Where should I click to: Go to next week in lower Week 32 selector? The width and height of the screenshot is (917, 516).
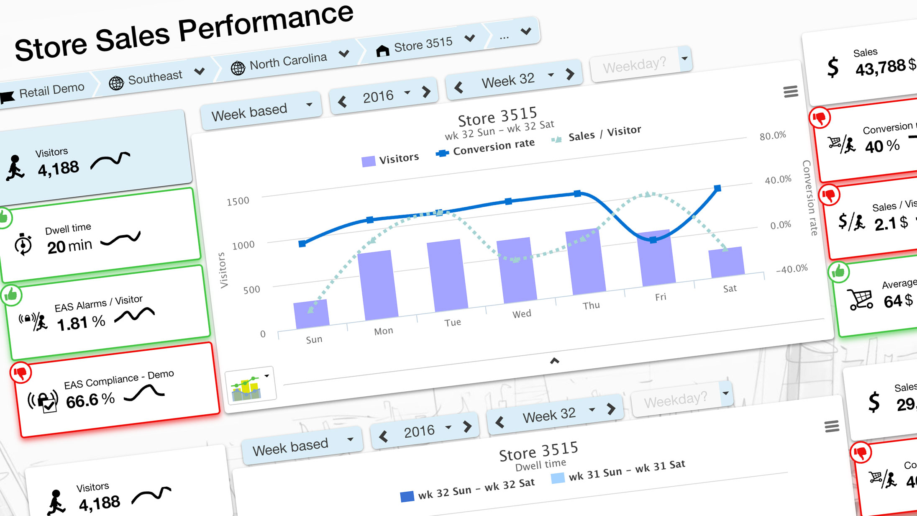tap(611, 408)
